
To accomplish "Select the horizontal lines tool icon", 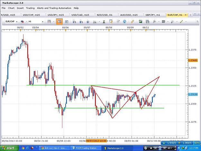I will click(163, 22).
